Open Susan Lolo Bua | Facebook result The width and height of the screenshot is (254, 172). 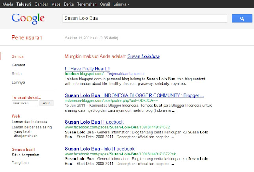[94, 122]
